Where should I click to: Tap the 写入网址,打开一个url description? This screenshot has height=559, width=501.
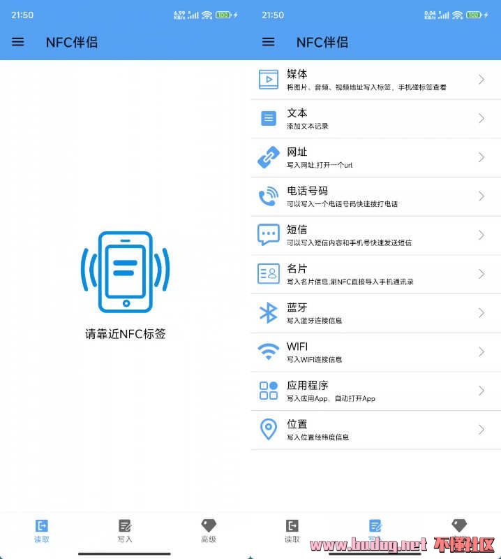(320, 165)
